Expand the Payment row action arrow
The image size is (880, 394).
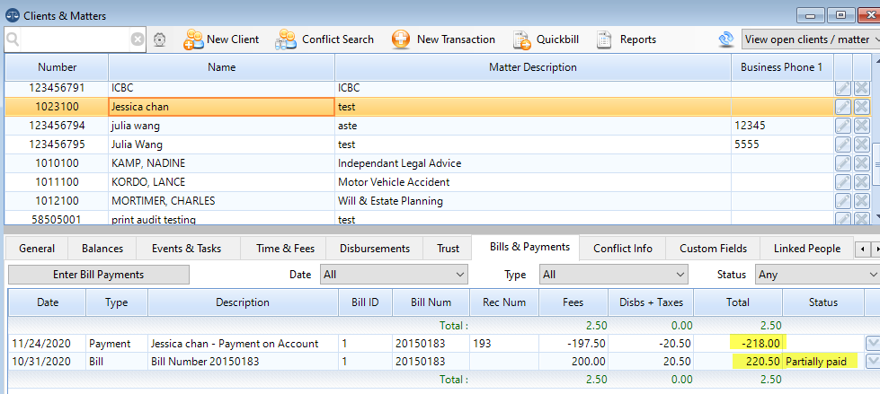point(872,344)
